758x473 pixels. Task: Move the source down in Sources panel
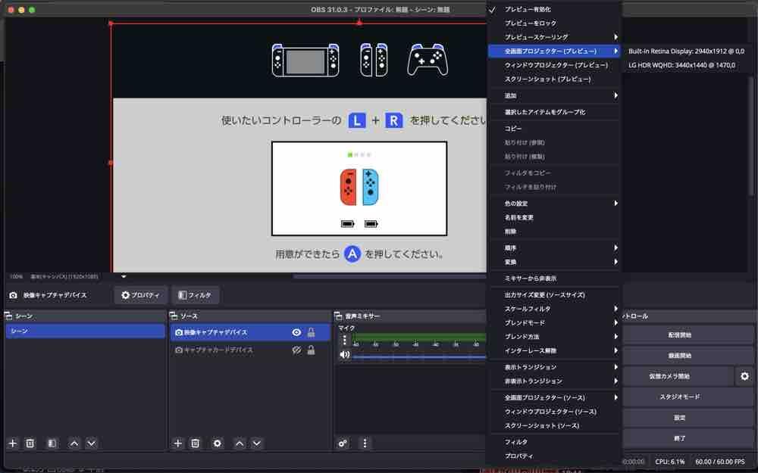(x=257, y=443)
